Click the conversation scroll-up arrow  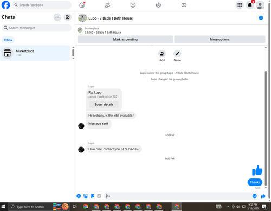pos(266,48)
